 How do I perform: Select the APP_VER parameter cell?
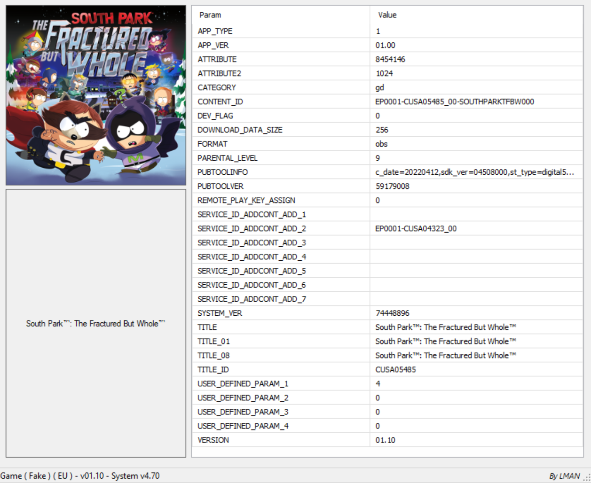point(281,45)
